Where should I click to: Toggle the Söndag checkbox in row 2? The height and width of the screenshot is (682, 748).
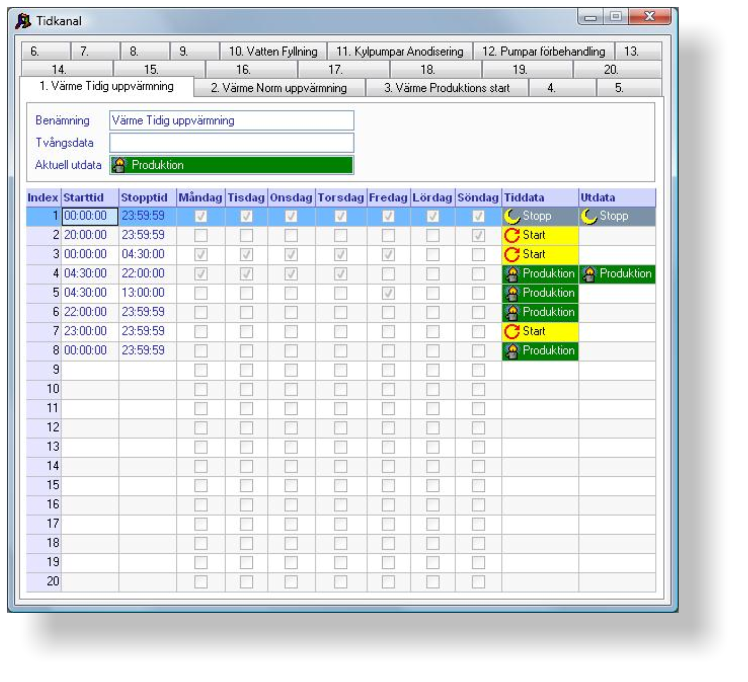click(478, 235)
